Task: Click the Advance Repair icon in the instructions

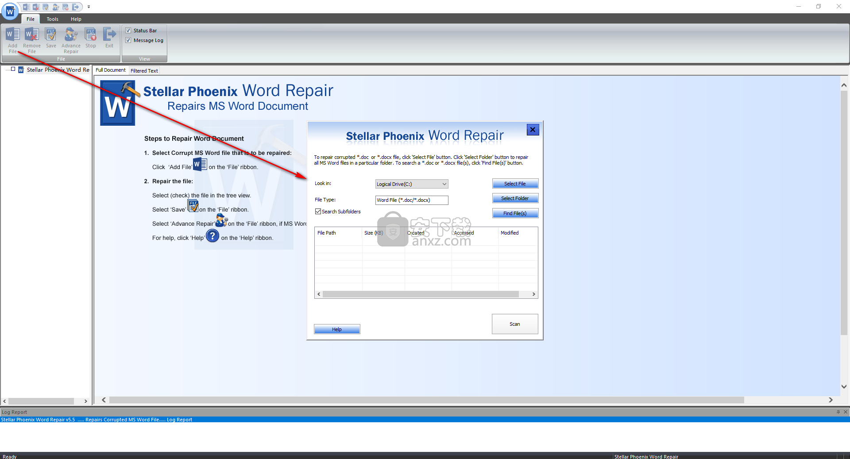Action: (x=221, y=220)
